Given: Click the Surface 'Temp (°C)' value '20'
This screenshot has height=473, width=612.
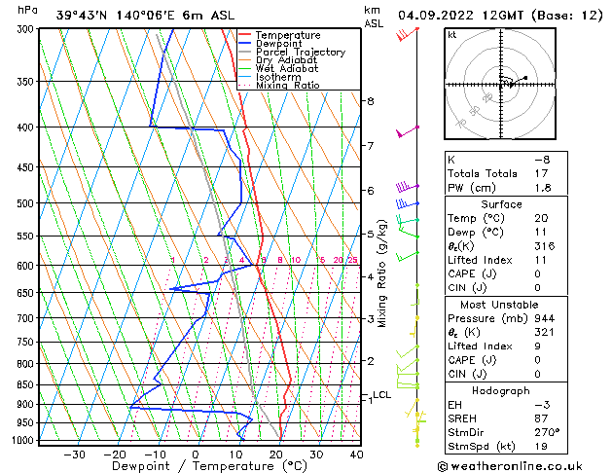Looking at the screenshot, I should pyautogui.click(x=541, y=218).
